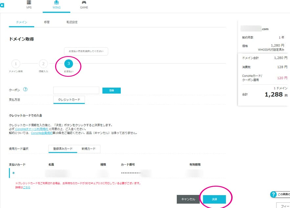Viewport: 290px width, 208px height.
Task: Click the 消費税 128 円 value
Action: click(x=282, y=67)
